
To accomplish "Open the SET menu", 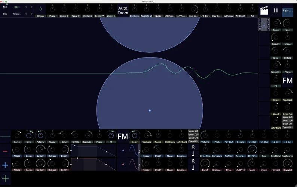I will [x=5, y=7].
